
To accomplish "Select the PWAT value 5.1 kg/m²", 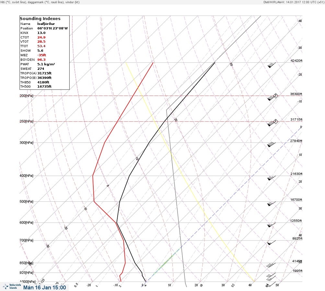I will (46, 64).
